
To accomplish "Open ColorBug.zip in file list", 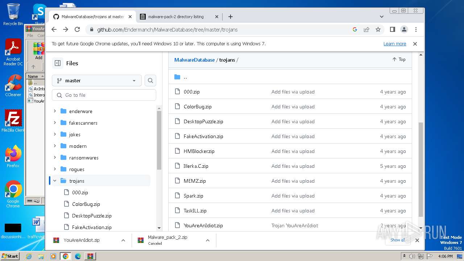I will (198, 107).
